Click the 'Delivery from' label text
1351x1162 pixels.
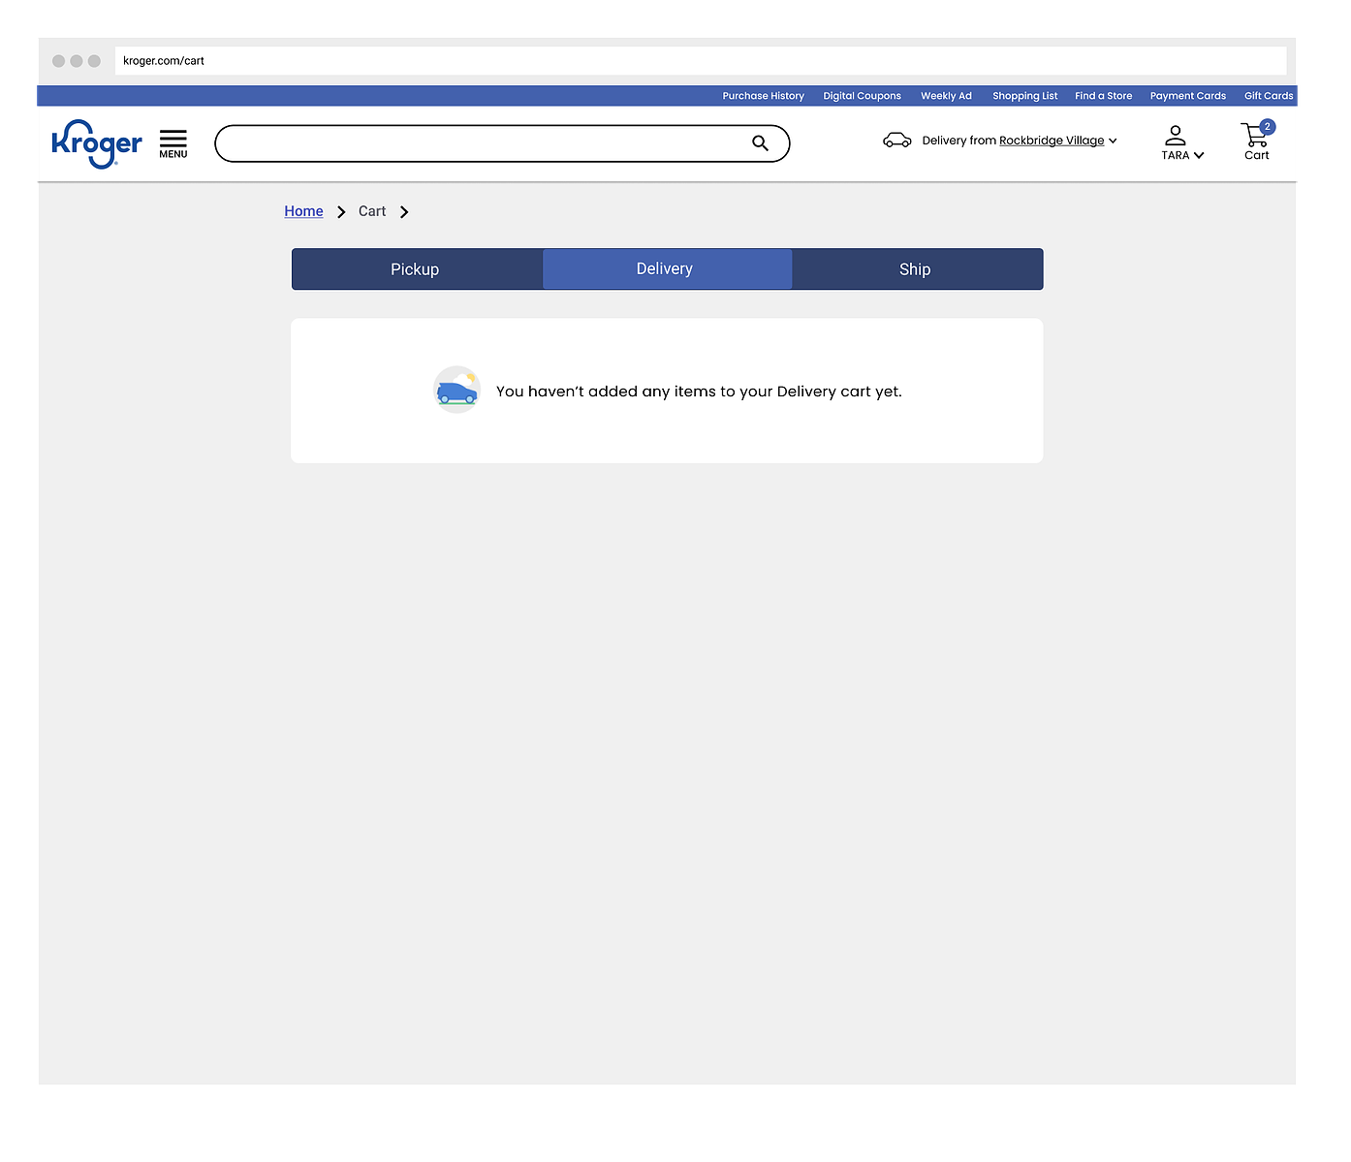coord(958,141)
